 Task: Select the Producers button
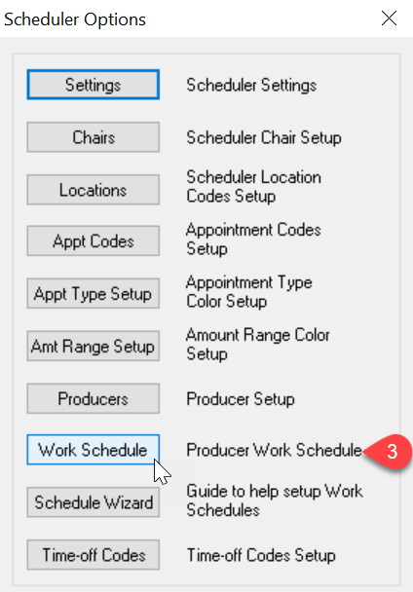coord(93,398)
